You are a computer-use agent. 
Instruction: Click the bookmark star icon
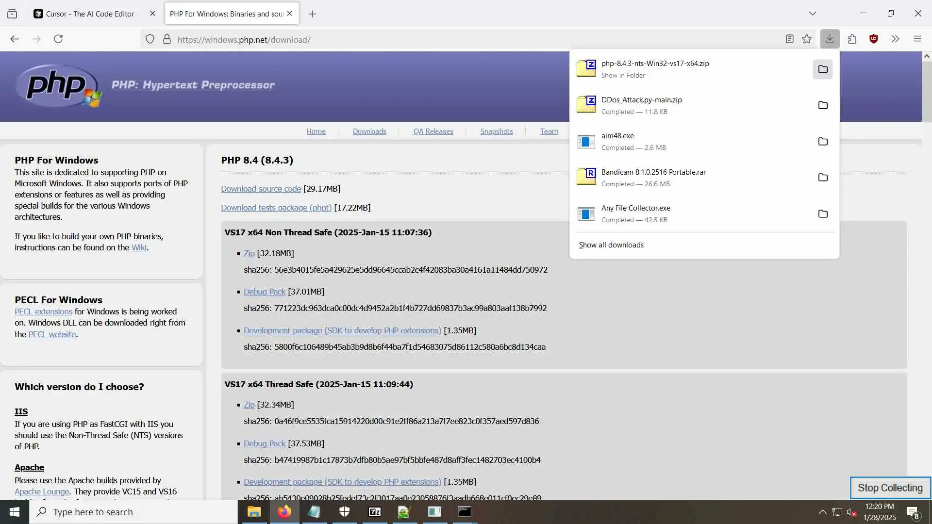(807, 39)
